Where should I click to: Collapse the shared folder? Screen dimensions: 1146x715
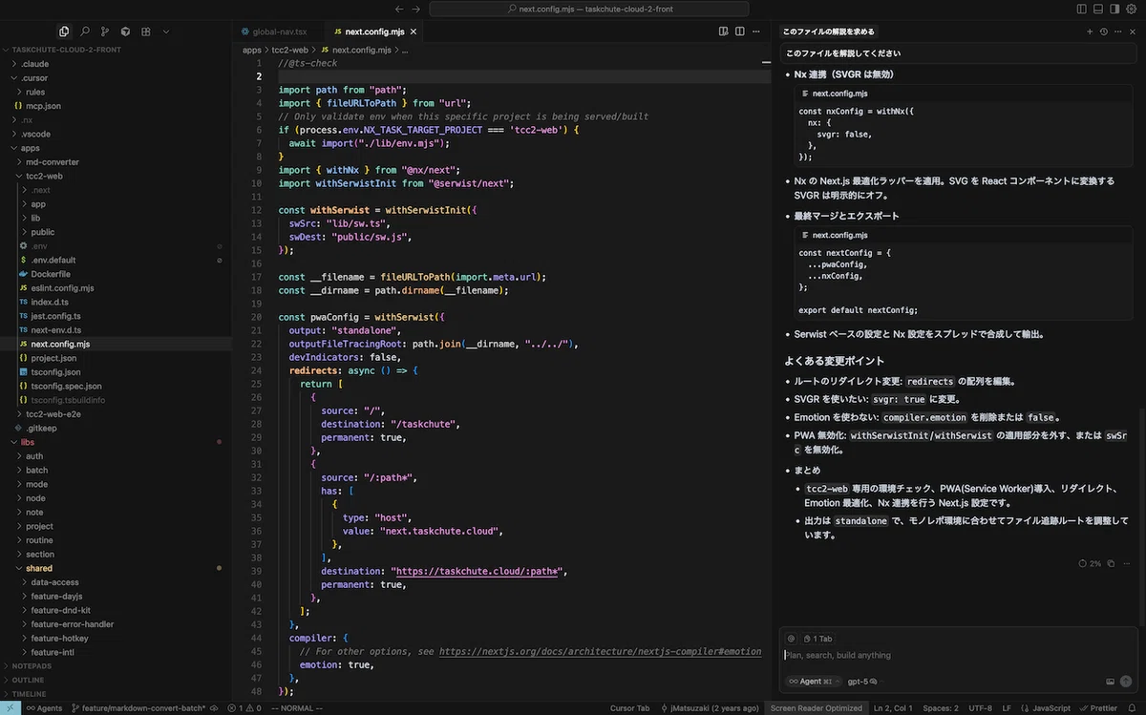point(116,568)
